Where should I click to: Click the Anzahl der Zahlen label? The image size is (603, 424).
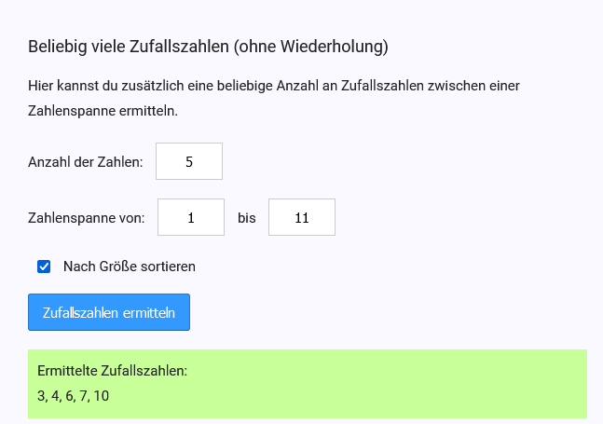click(86, 162)
